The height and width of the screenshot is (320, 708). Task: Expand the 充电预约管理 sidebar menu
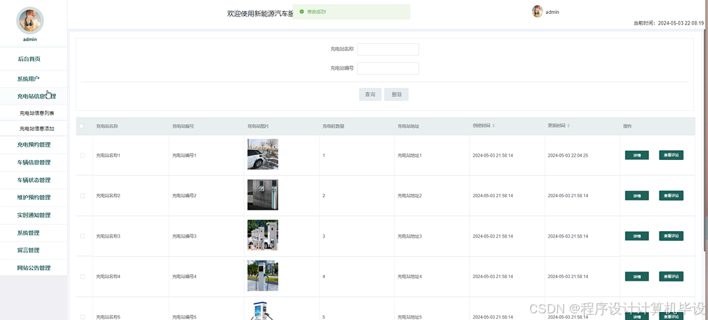pos(33,145)
